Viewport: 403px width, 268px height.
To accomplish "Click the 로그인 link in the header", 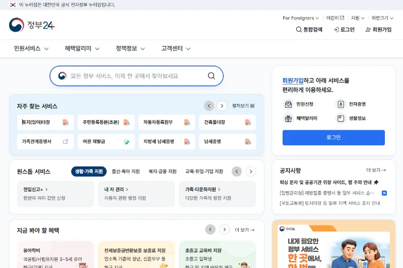I will 344,30.
